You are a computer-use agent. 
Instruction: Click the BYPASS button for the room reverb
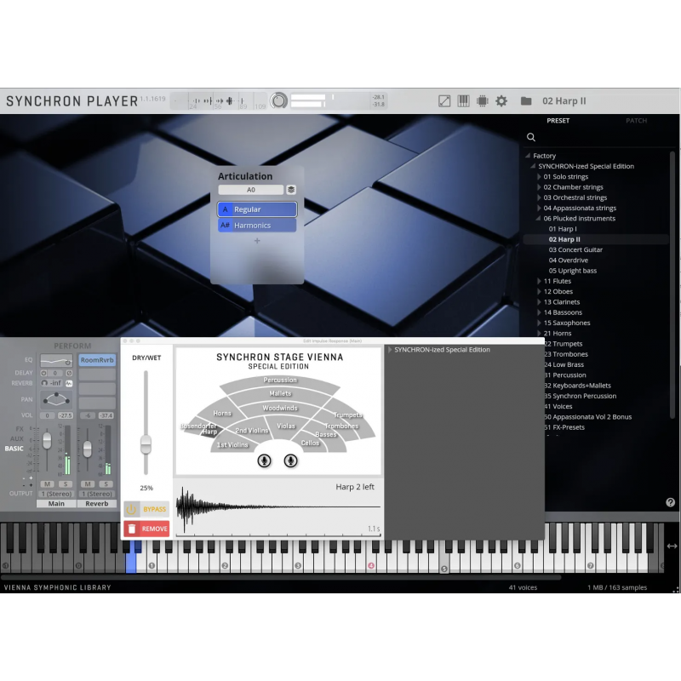pos(147,508)
